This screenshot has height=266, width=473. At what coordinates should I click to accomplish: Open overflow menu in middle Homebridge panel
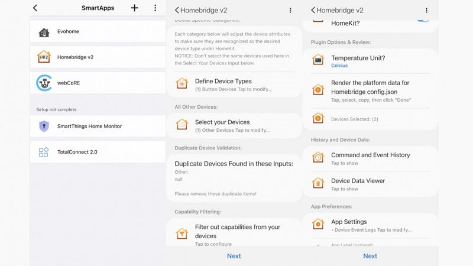tap(290, 10)
